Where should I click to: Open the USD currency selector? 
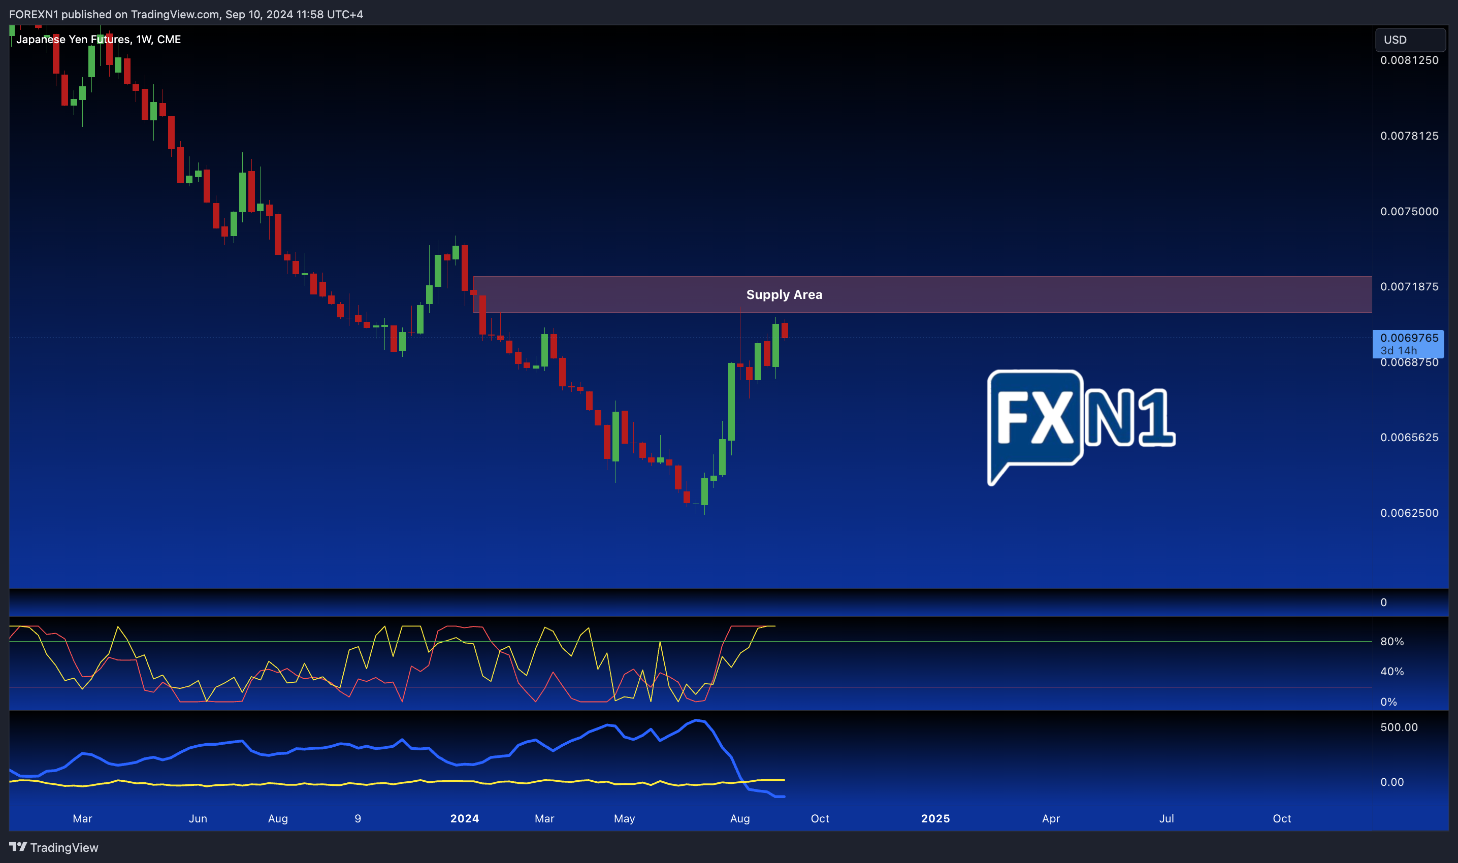(x=1410, y=40)
